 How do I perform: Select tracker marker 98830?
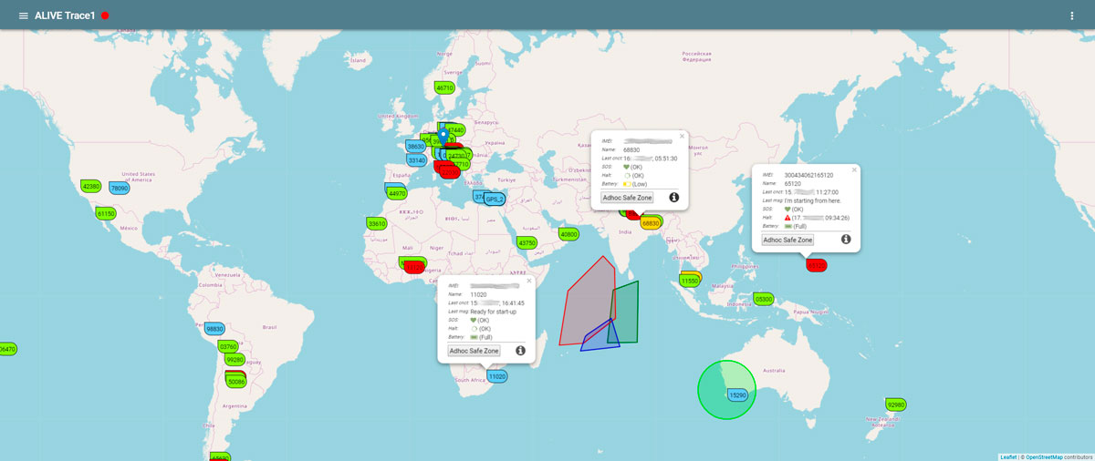pyautogui.click(x=214, y=329)
